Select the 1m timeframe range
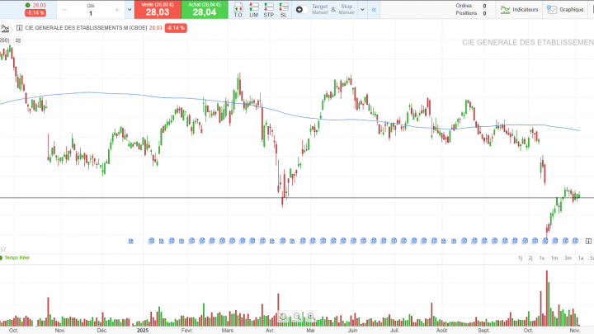This screenshot has width=594, height=334. 555,258
